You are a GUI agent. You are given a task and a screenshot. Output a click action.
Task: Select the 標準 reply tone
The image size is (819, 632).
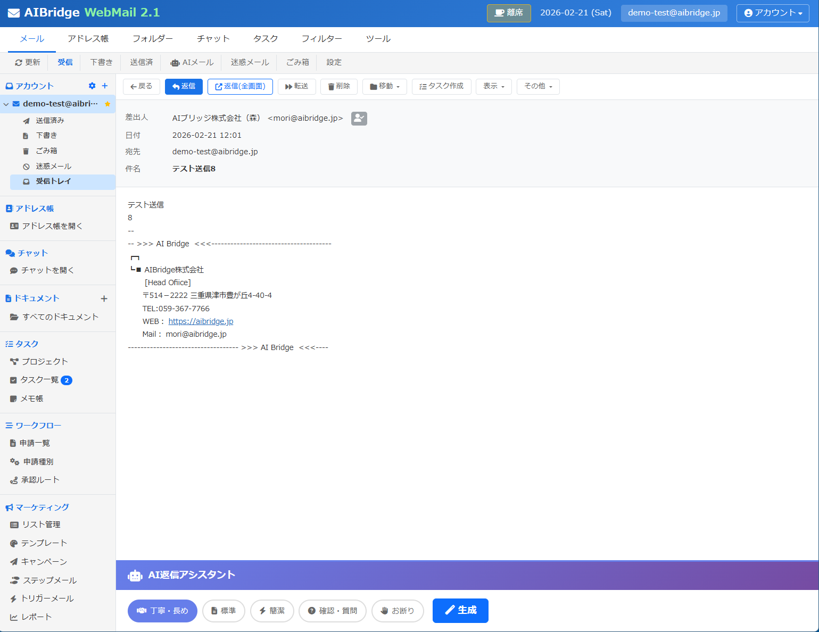[x=224, y=611]
